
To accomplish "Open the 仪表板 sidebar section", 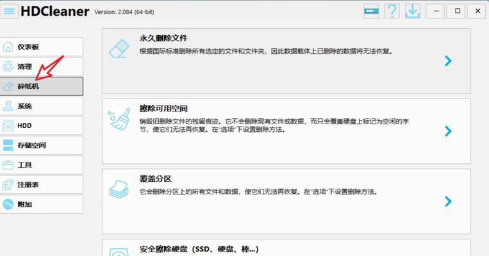I will click(x=41, y=47).
